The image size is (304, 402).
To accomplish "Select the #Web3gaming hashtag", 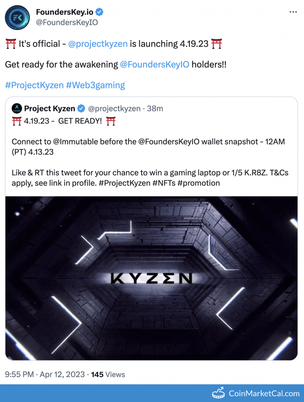I will [95, 85].
